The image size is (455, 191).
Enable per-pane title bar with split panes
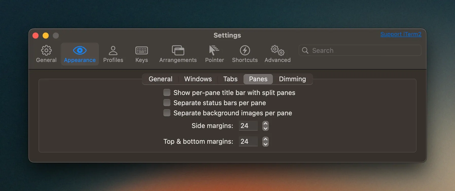[167, 92]
